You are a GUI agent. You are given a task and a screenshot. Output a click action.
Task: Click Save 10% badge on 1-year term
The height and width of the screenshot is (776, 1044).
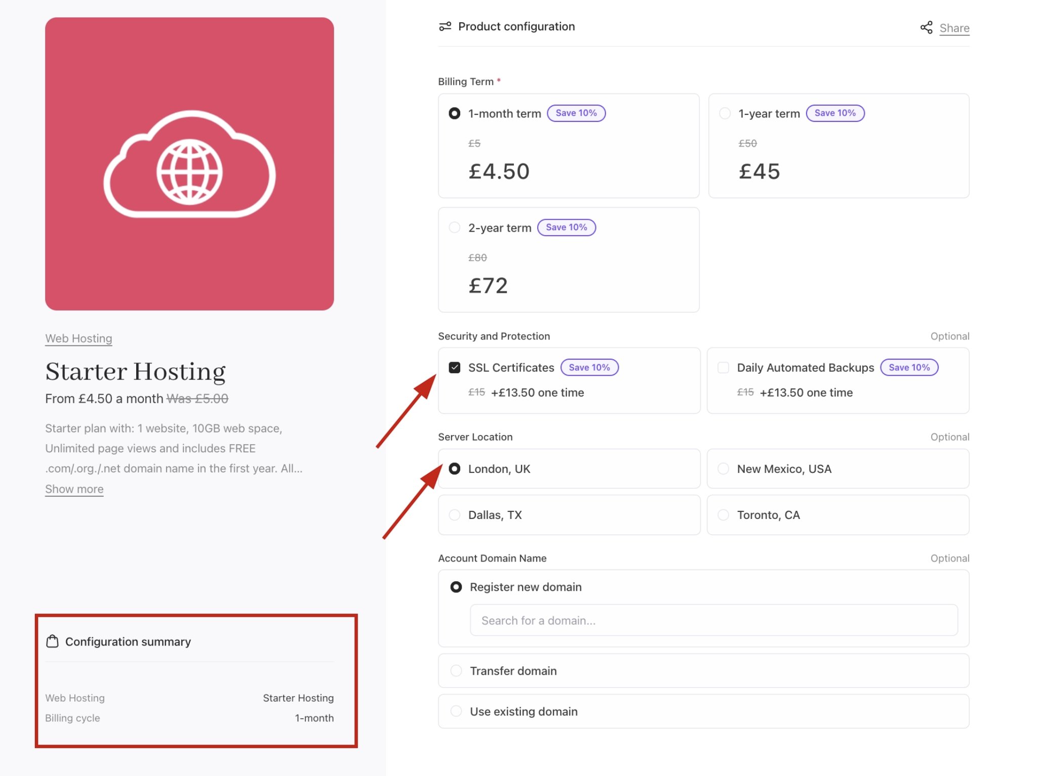pyautogui.click(x=835, y=113)
